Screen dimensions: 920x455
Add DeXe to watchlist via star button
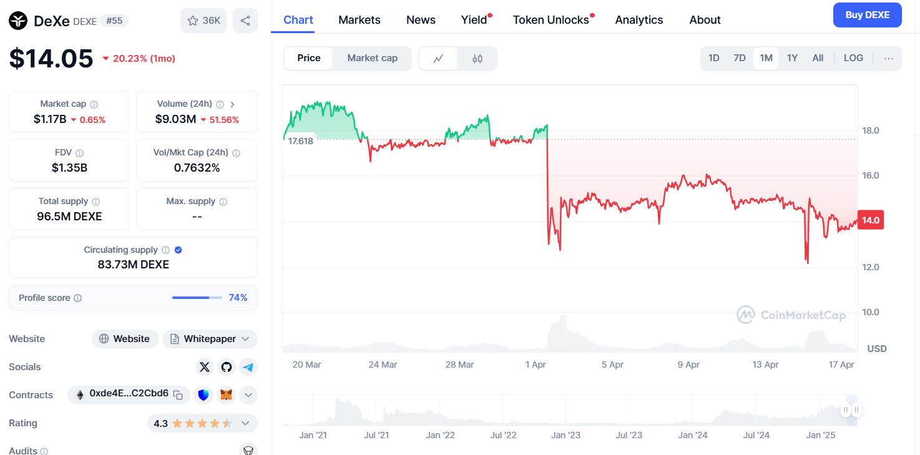point(203,21)
